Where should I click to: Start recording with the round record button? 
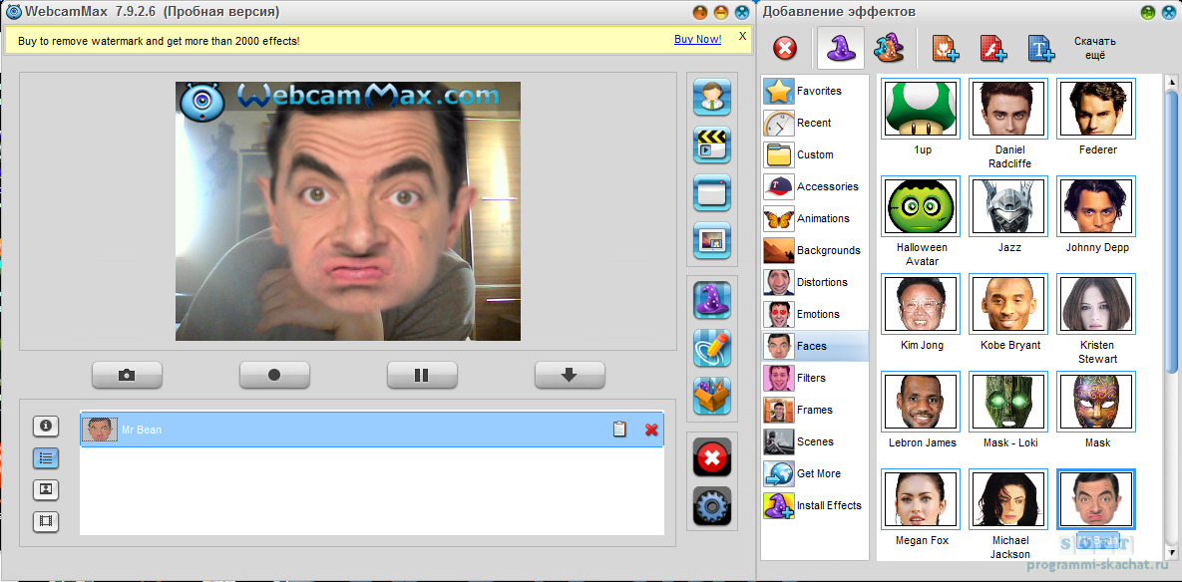click(x=274, y=375)
